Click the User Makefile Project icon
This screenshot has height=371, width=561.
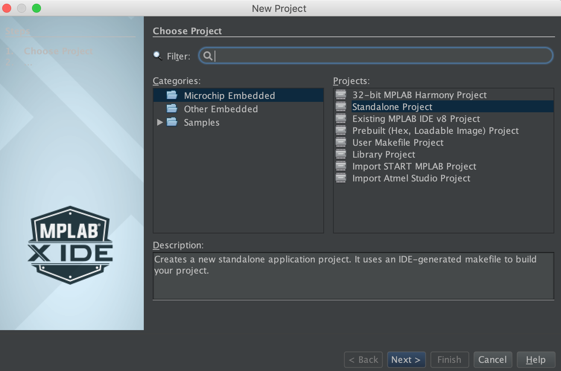coord(340,142)
